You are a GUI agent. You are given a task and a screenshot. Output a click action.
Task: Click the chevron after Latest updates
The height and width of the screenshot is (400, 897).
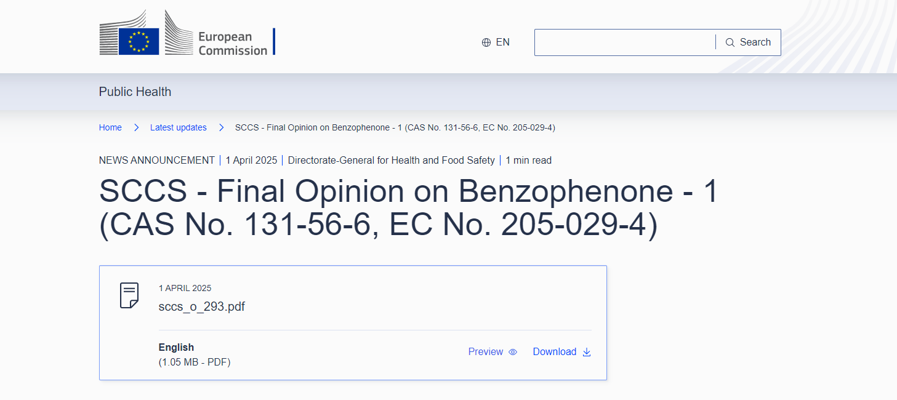[x=221, y=127]
